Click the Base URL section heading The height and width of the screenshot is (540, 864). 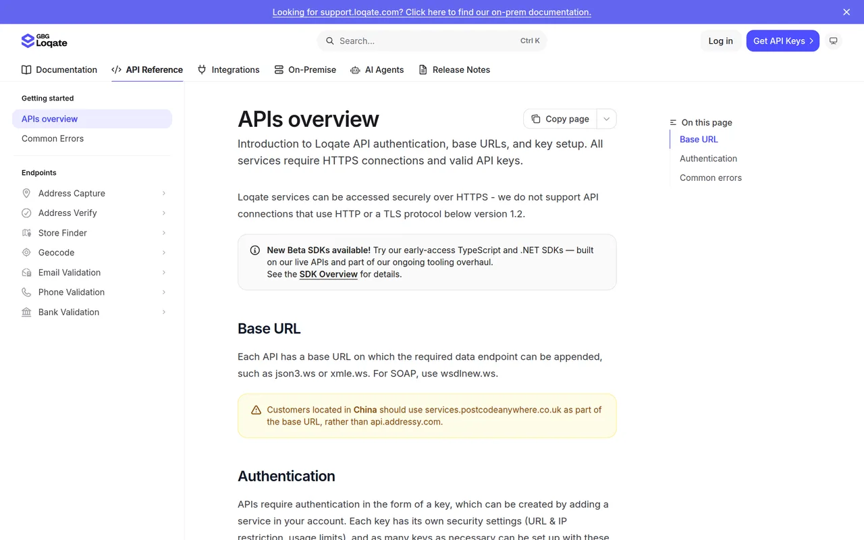[x=269, y=329]
